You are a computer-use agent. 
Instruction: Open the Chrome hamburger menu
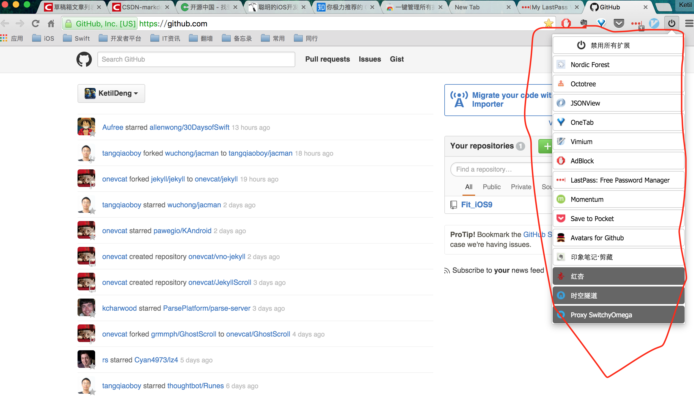tap(689, 23)
